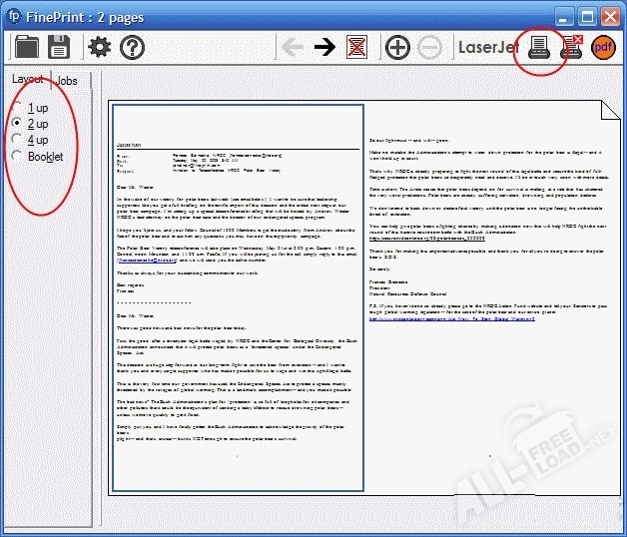Zoom in with the plus circle icon
The width and height of the screenshot is (627, 537).
click(397, 47)
